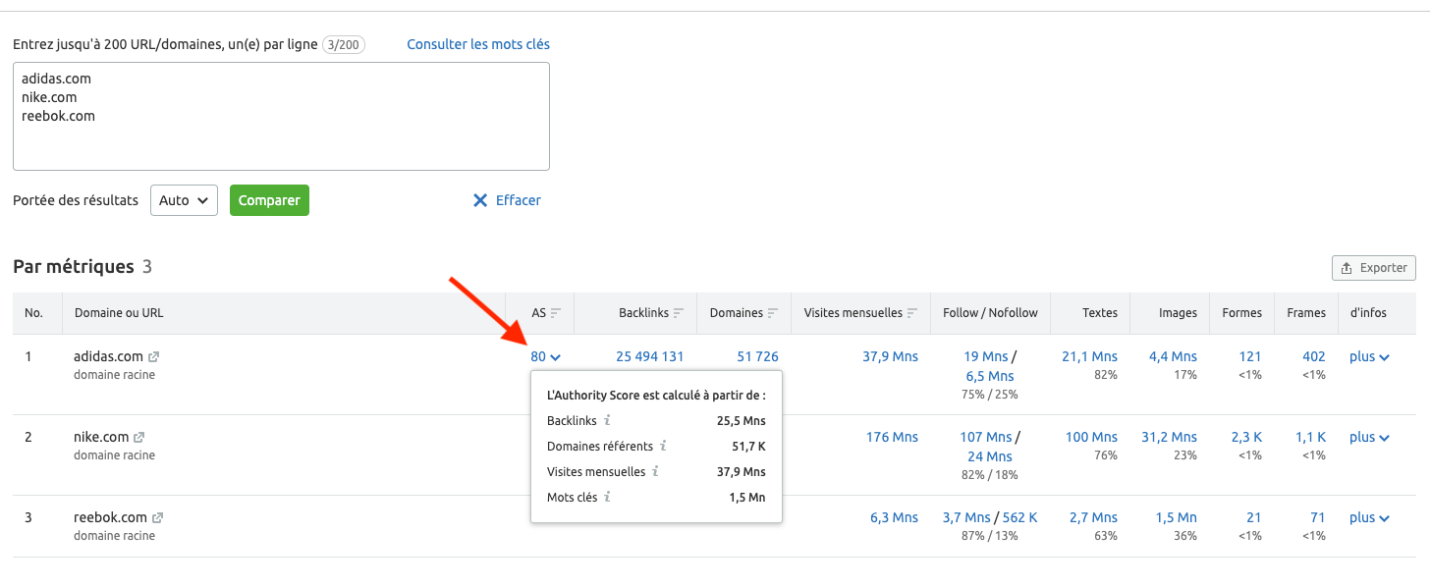Expand plus details for adidas.com
This screenshot has height=587, width=1430.
[1369, 356]
